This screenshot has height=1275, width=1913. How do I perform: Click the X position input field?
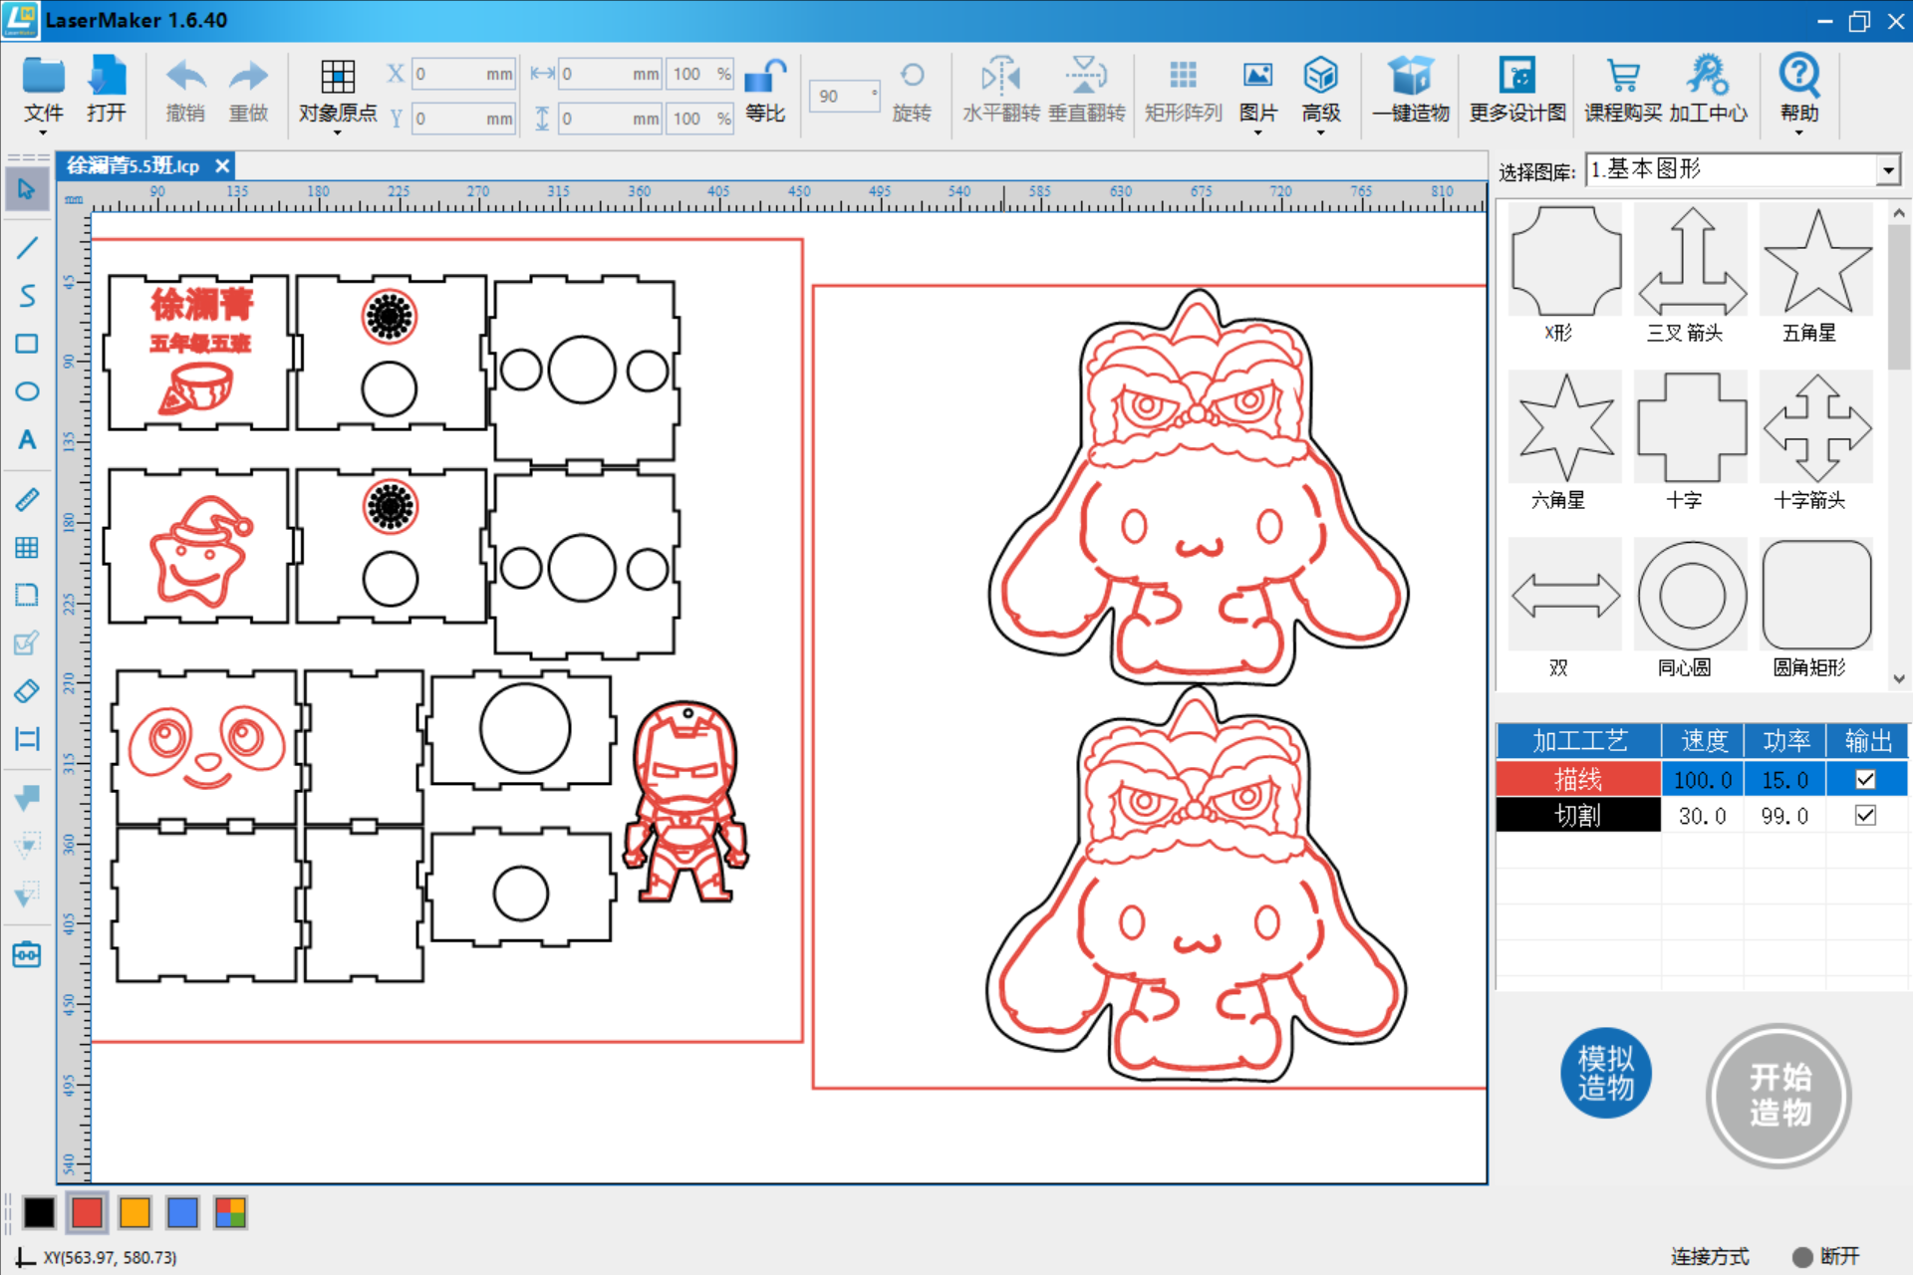click(463, 74)
